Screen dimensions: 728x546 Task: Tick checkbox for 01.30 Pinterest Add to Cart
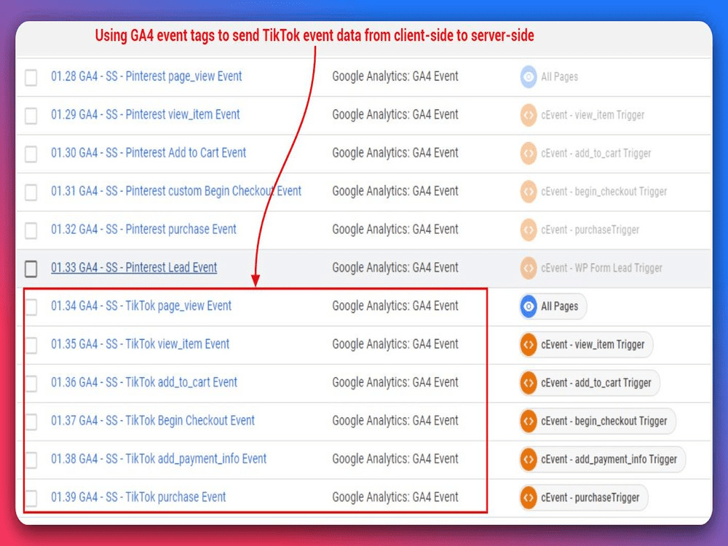[31, 154]
